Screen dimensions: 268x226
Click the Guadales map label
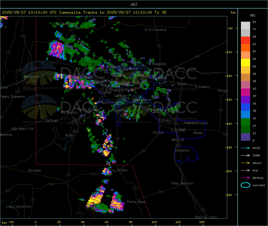coord(159,64)
